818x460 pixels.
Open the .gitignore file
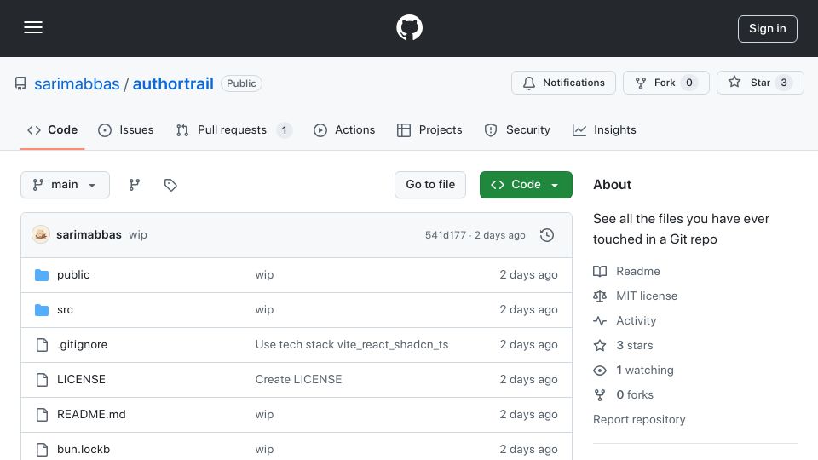coord(82,345)
